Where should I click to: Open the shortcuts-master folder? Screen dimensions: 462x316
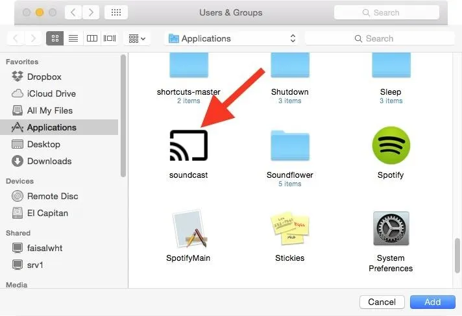(189, 65)
